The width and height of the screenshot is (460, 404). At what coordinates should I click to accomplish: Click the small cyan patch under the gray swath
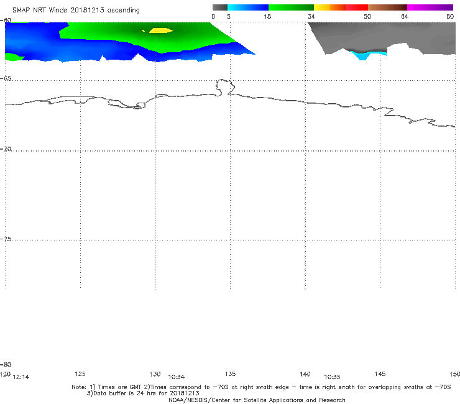tap(363, 56)
